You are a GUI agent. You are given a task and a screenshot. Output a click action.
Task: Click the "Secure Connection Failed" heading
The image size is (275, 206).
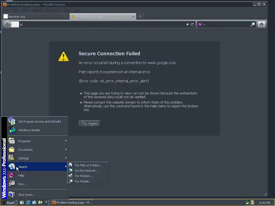(109, 53)
